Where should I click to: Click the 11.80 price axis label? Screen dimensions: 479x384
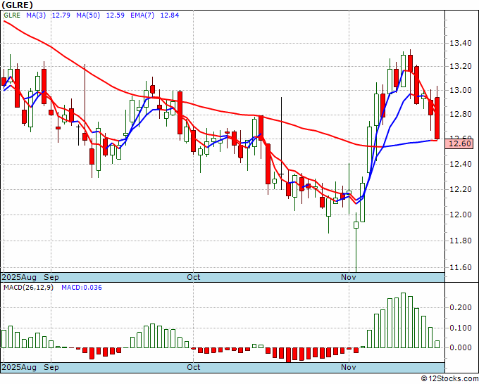pos(461,241)
